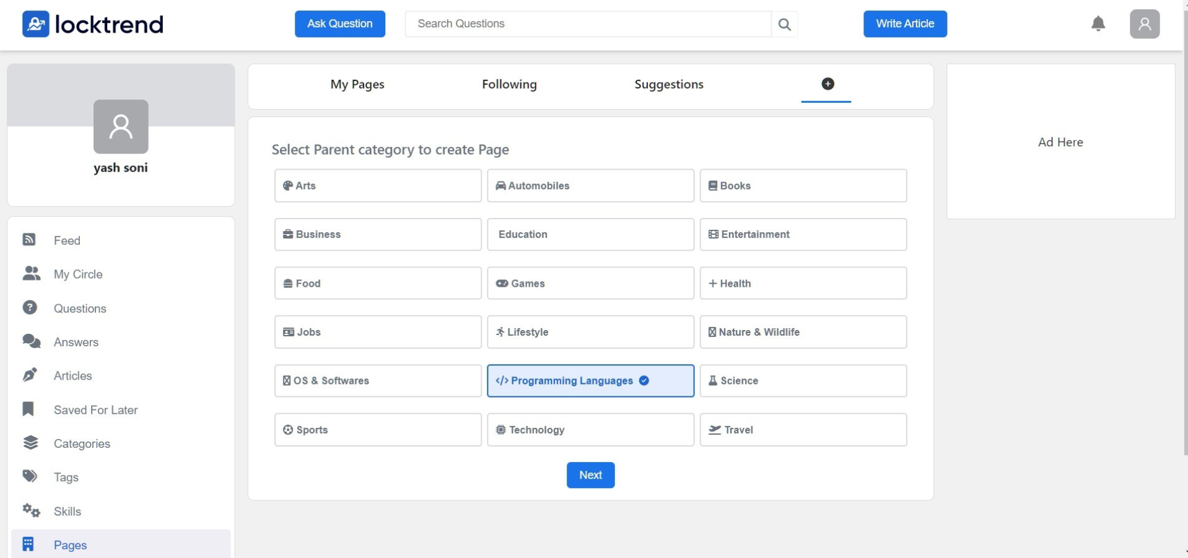Click the Questions question-mark icon
Screen dimensions: 1188x558
click(x=30, y=307)
